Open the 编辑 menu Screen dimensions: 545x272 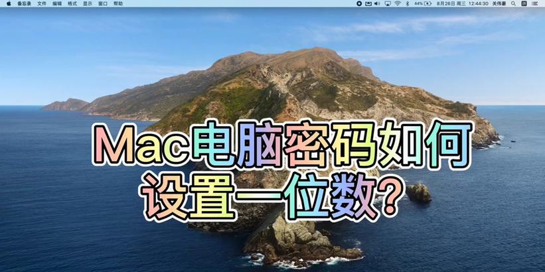[x=57, y=3]
